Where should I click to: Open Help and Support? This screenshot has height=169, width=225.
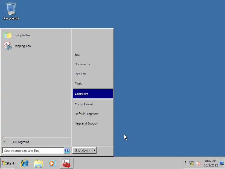[93, 123]
